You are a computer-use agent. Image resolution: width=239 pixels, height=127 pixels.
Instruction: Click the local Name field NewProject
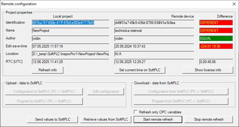(70, 31)
